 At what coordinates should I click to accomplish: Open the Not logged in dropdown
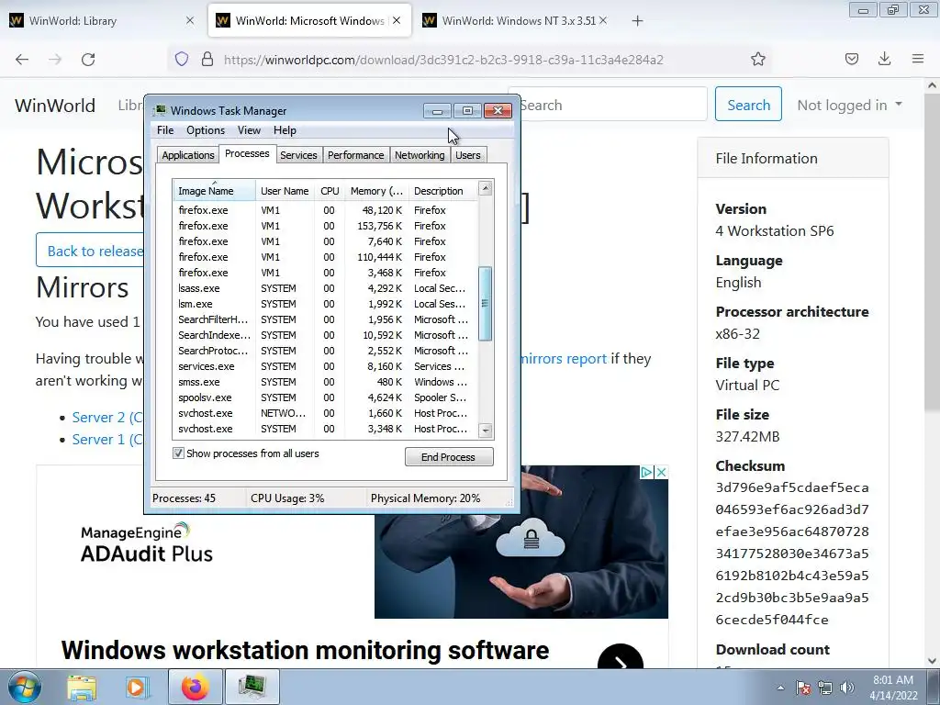849,105
